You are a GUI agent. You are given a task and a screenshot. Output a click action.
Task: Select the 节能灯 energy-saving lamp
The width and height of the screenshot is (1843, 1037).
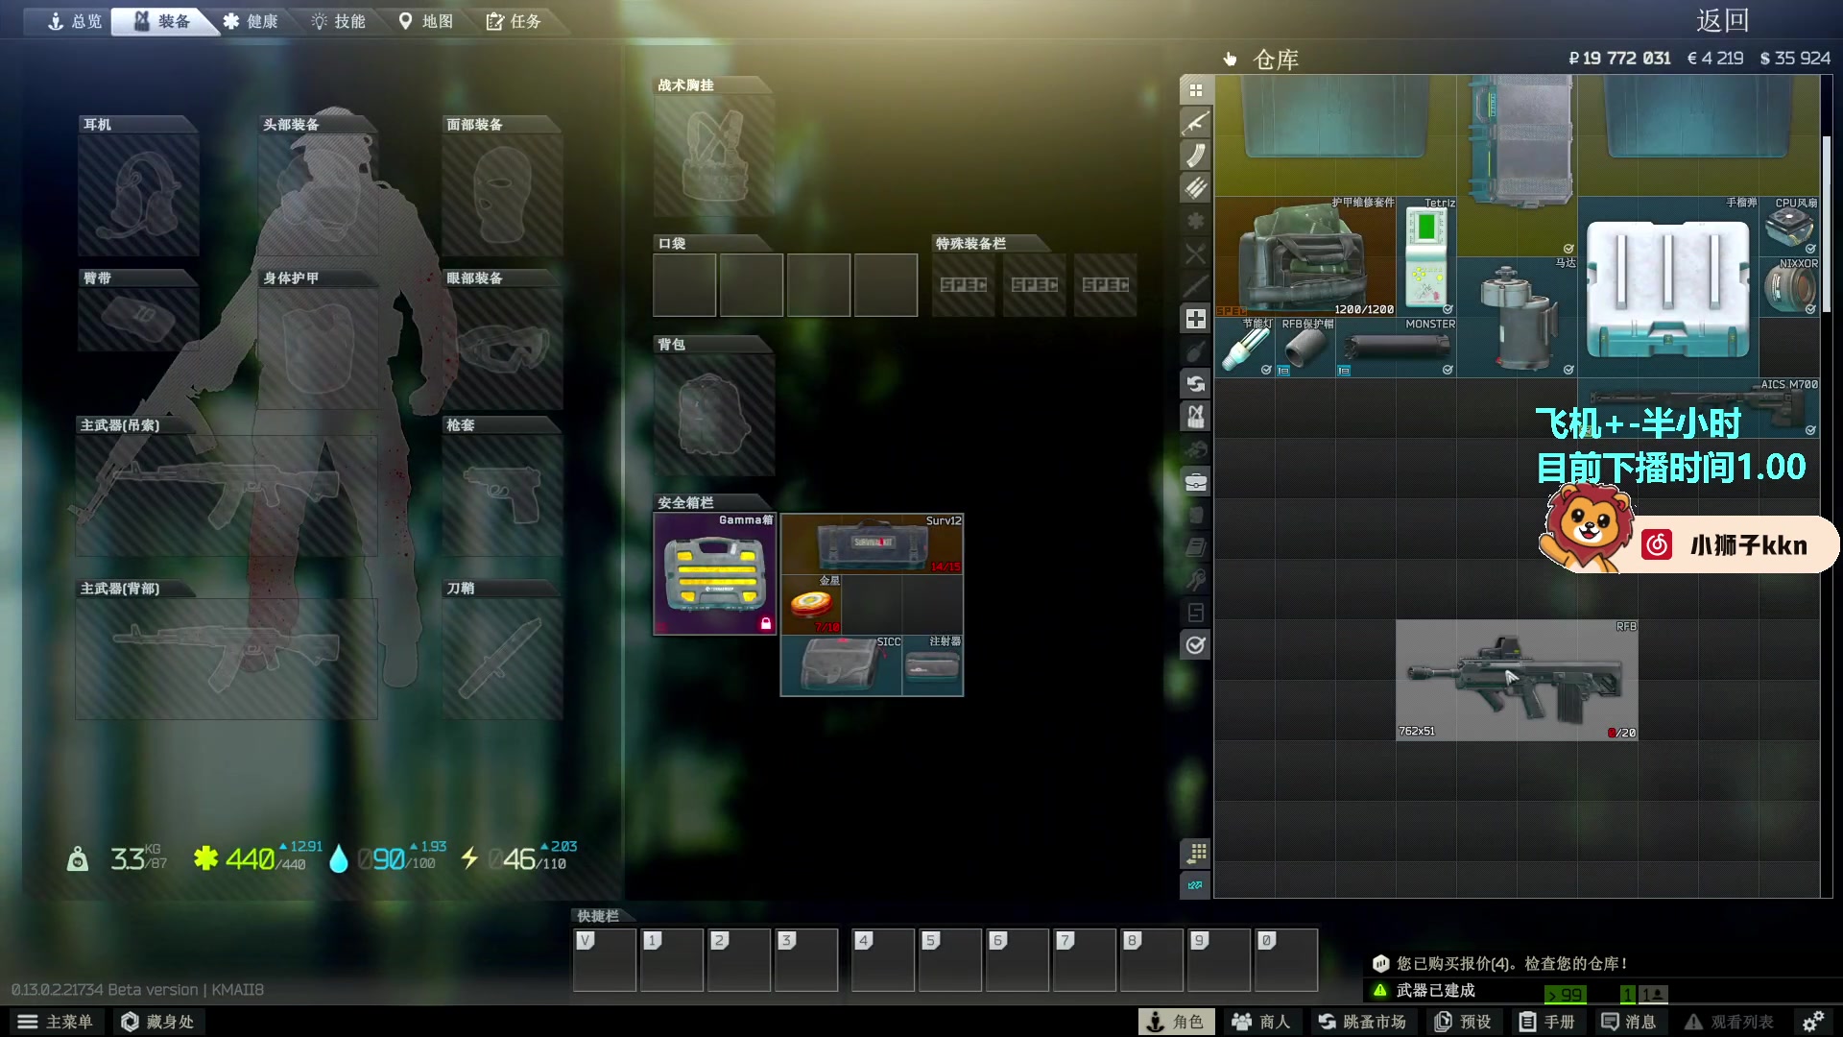click(1245, 348)
